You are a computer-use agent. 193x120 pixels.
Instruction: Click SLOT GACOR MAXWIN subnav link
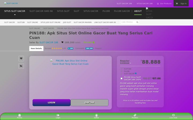click(83, 22)
